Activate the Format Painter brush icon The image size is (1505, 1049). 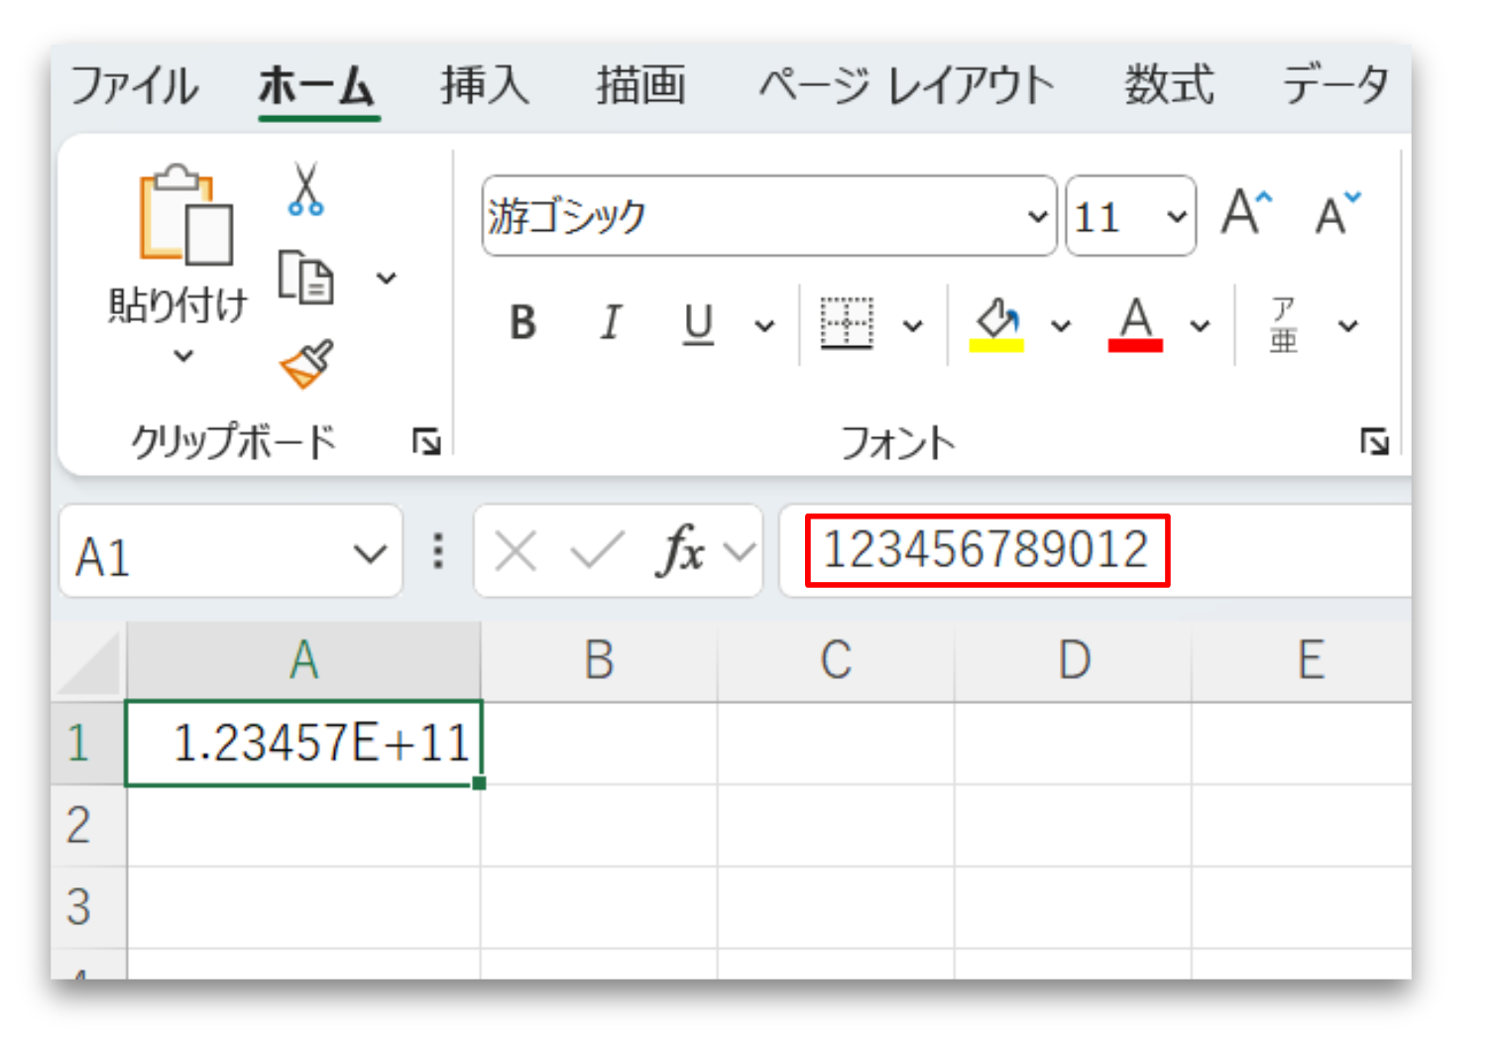[306, 365]
